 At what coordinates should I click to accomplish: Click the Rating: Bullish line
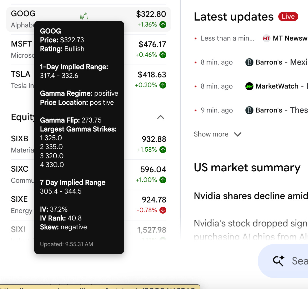click(62, 49)
